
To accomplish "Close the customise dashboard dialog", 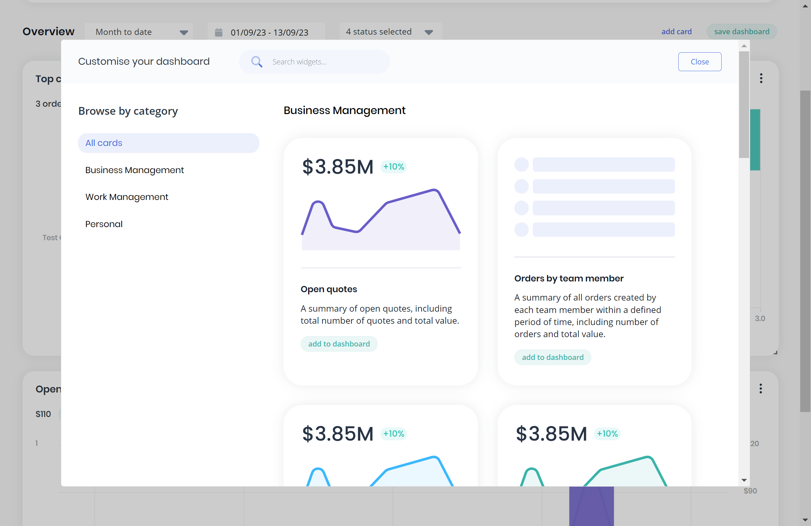I will click(699, 62).
